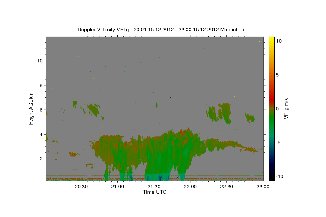Click the 'VELg m/s' colorbar label
The image size is (326, 217).
point(286,108)
